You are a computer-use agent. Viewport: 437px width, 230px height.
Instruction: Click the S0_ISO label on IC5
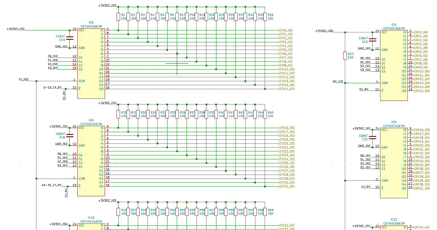[x=53, y=56]
